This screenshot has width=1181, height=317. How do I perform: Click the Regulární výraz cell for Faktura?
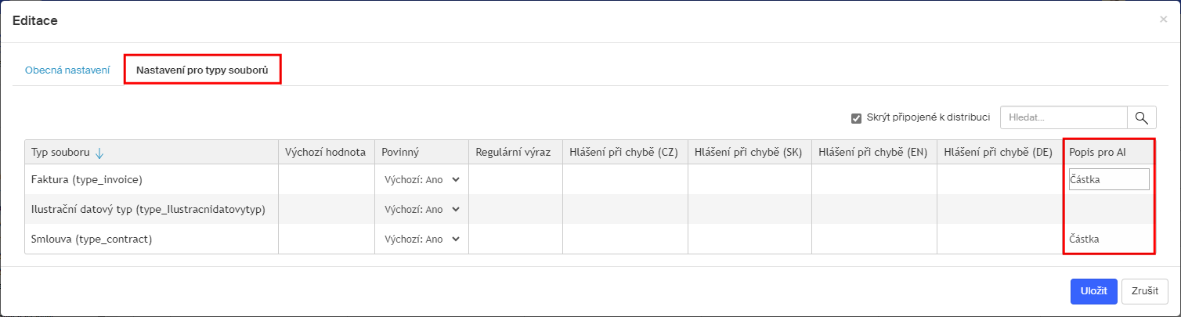(516, 179)
